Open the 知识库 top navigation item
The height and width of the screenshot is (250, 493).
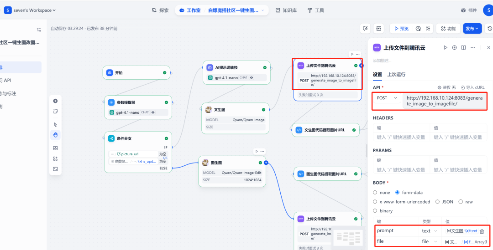pyautogui.click(x=286, y=10)
